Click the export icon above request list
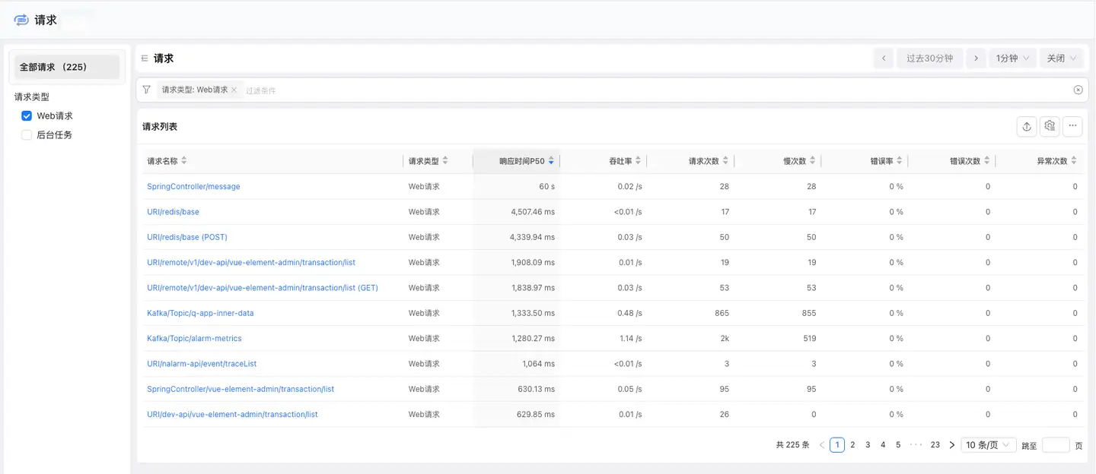 [1027, 127]
